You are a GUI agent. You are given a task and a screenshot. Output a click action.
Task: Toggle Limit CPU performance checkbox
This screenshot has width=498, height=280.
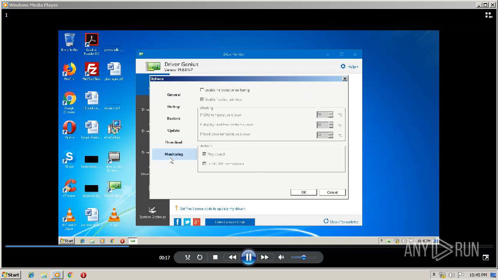click(205, 164)
